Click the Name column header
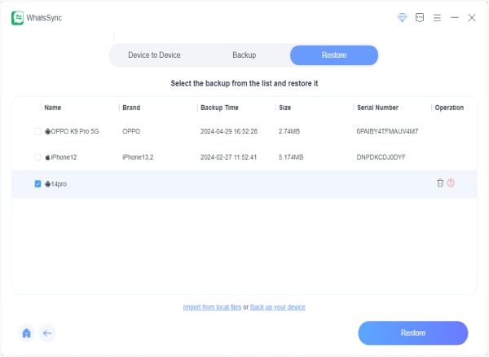Screen dimensions: 489x357 pyautogui.click(x=53, y=108)
